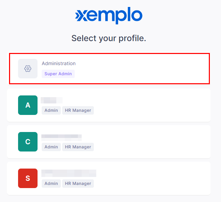The image size is (221, 202).
Task: Click Admin tag on profile S
Action: point(51,184)
